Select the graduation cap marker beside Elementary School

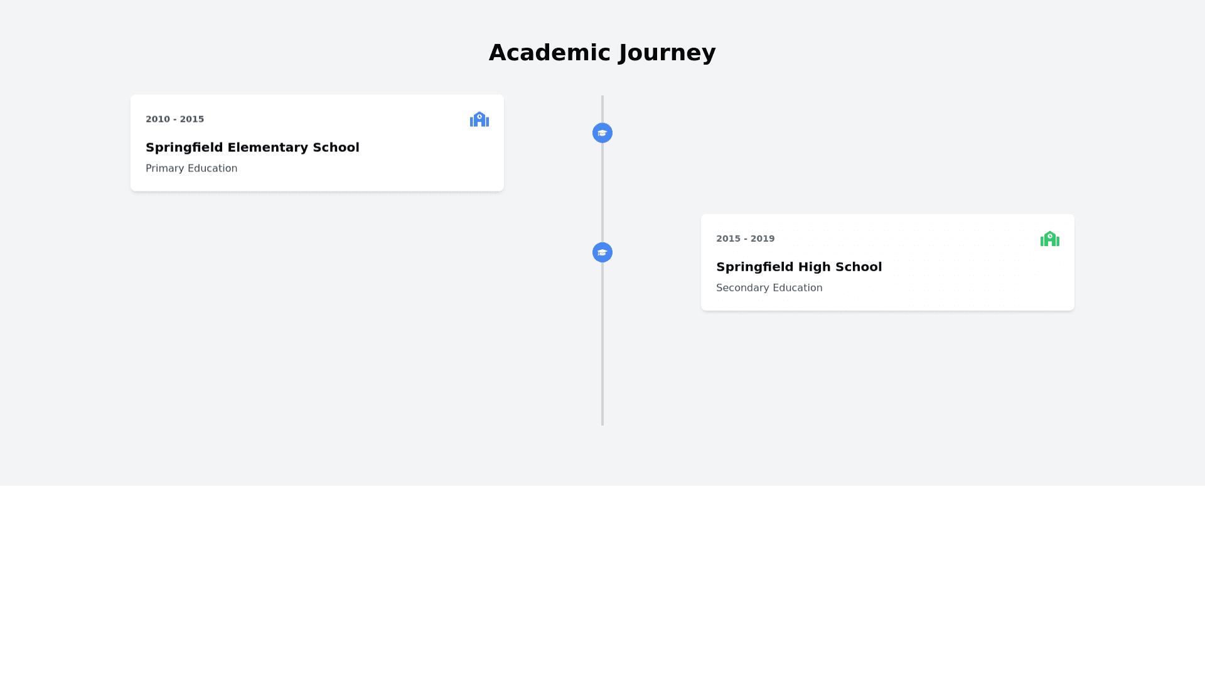602,133
